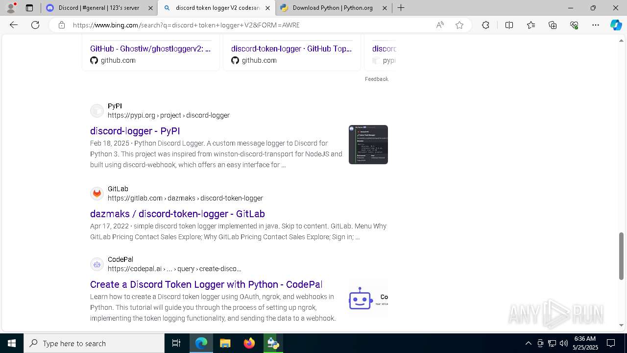Refresh the current page
627x353 pixels.
pyautogui.click(x=35, y=25)
